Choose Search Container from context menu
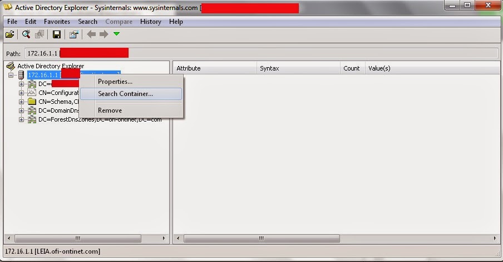The image size is (503, 262). point(125,94)
